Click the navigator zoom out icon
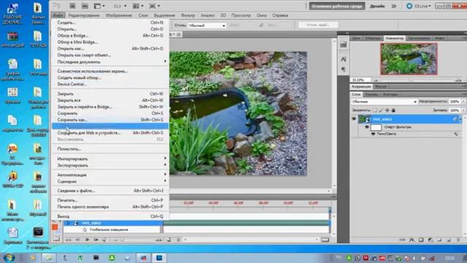Screen dimensions: 467x263 376,80
